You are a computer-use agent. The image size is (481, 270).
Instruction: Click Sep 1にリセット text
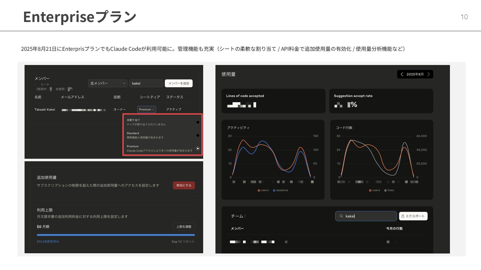coord(183,241)
